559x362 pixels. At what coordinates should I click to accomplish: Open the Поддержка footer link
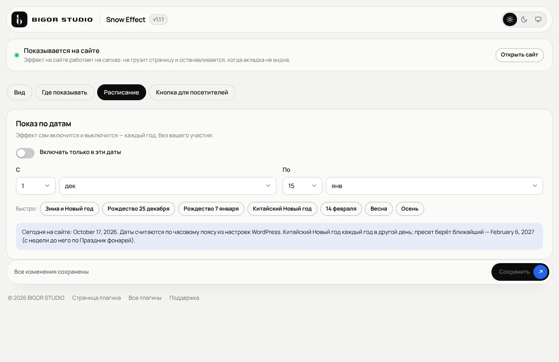[x=184, y=298]
